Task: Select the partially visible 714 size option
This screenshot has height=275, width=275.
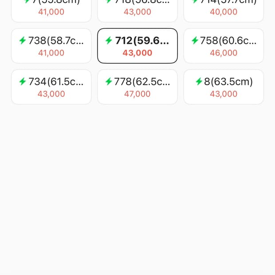Action: click(x=224, y=9)
